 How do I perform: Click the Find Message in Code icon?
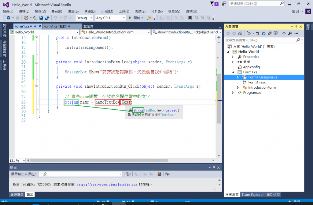[x=128, y=174]
